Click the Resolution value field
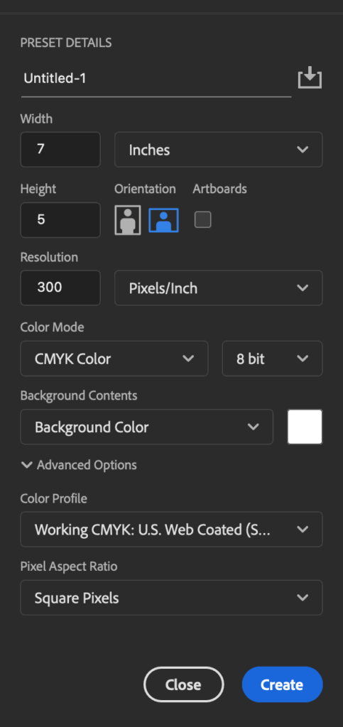The height and width of the screenshot is (727, 343). coord(60,288)
